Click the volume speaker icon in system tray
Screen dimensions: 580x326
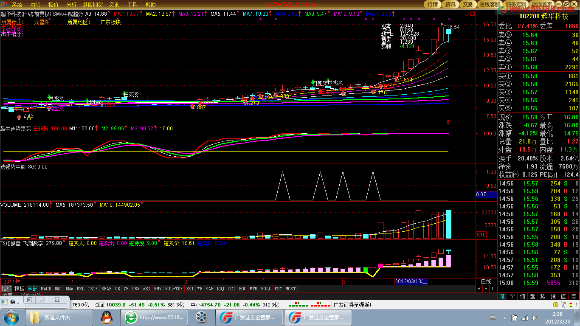point(534,318)
